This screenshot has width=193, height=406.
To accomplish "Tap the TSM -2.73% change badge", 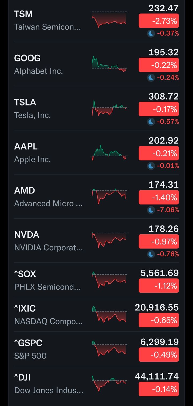I will (159, 21).
